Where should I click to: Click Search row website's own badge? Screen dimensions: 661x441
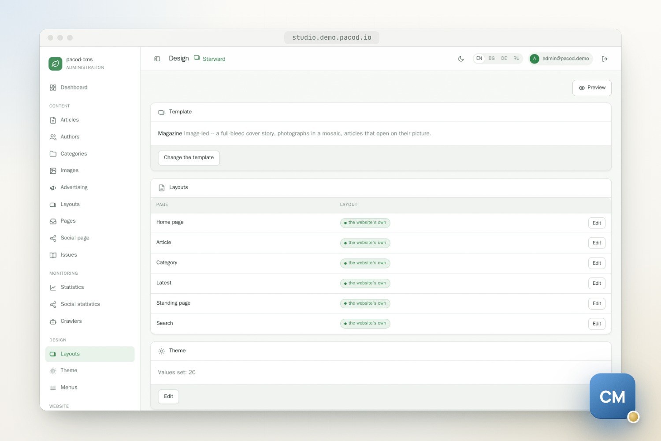tap(365, 323)
